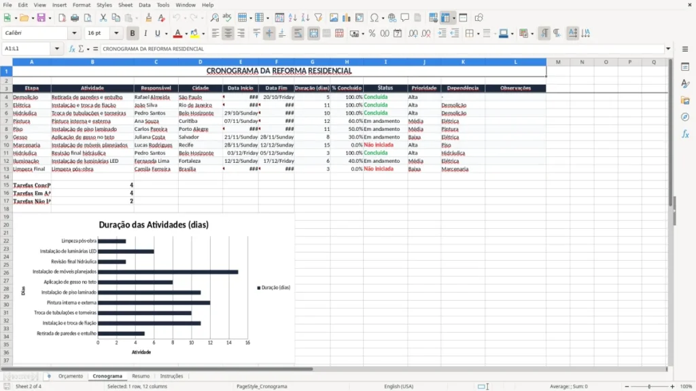Screen dimensions: 696x391
Task: Add a decimal place
Action: click(x=413, y=33)
